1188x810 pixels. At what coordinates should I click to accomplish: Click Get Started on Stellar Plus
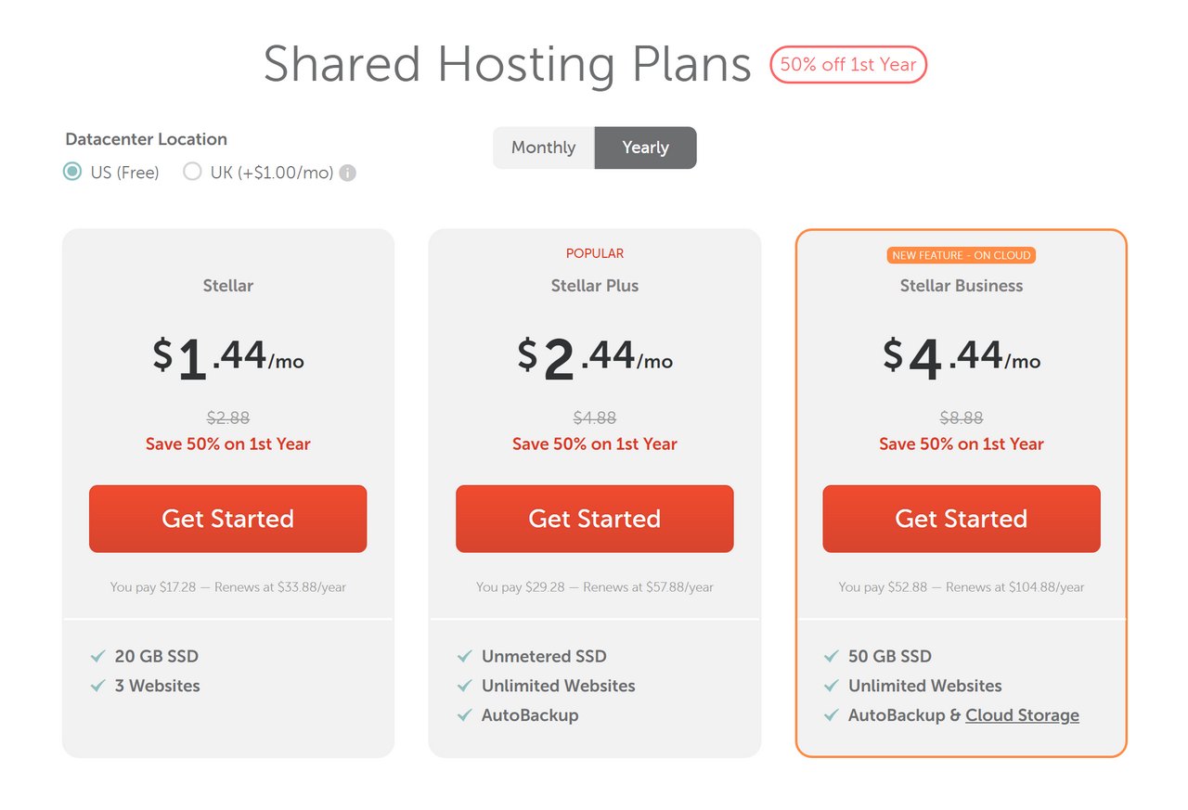pyautogui.click(x=594, y=519)
